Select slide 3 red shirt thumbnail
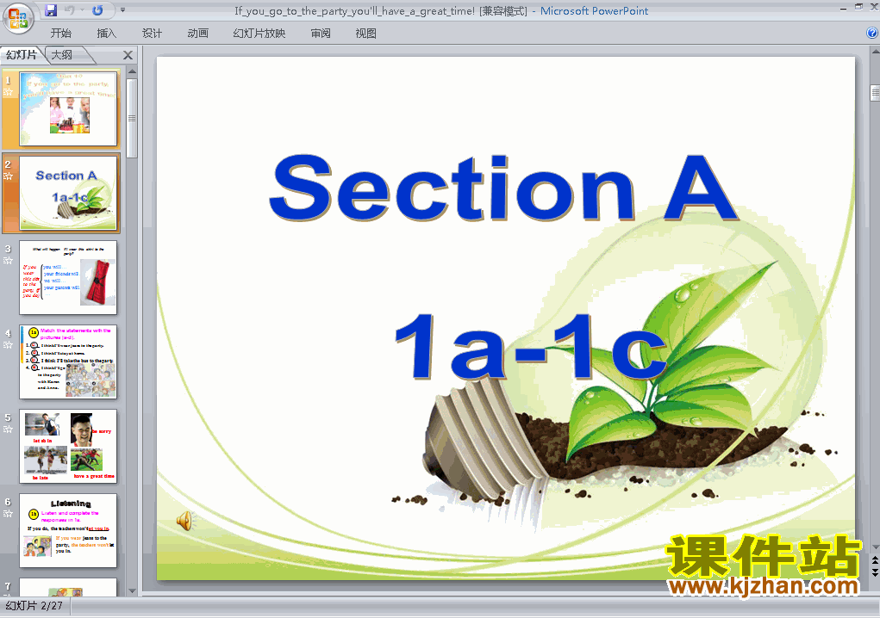880x618 pixels. [x=68, y=277]
